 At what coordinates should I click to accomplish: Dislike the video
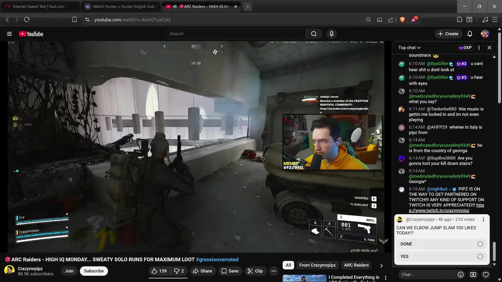click(x=179, y=271)
